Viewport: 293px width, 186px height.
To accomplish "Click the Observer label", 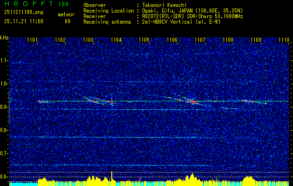I will point(95,5).
